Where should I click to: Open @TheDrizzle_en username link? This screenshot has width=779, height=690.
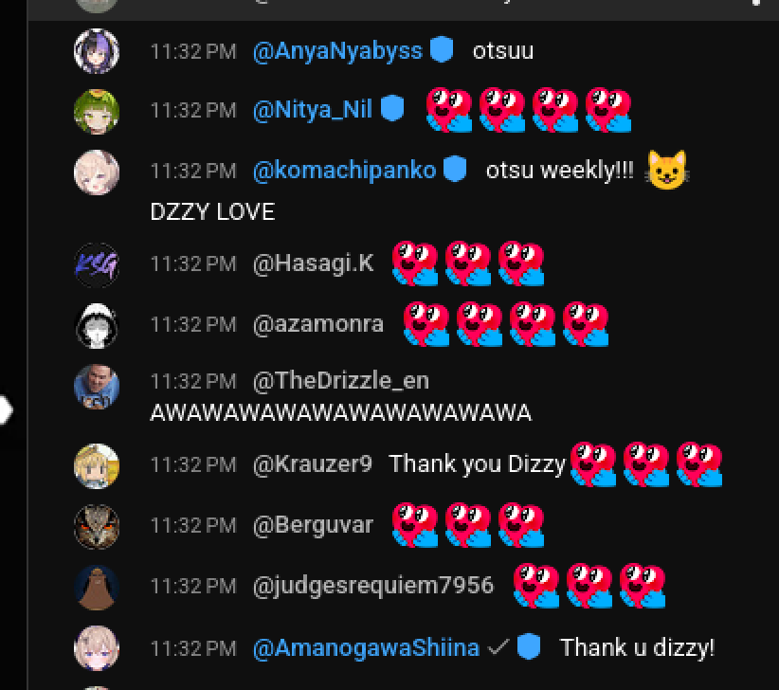341,381
